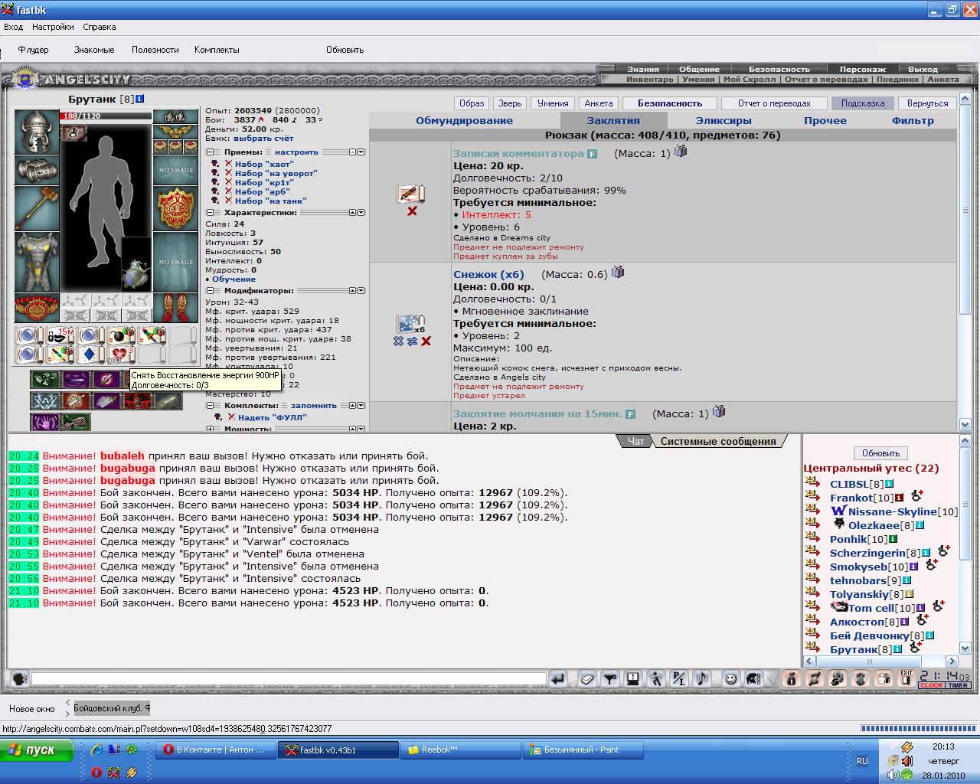The height and width of the screenshot is (784, 980).
Task: Toggle the CLOCK mode indicator
Action: pos(932,685)
